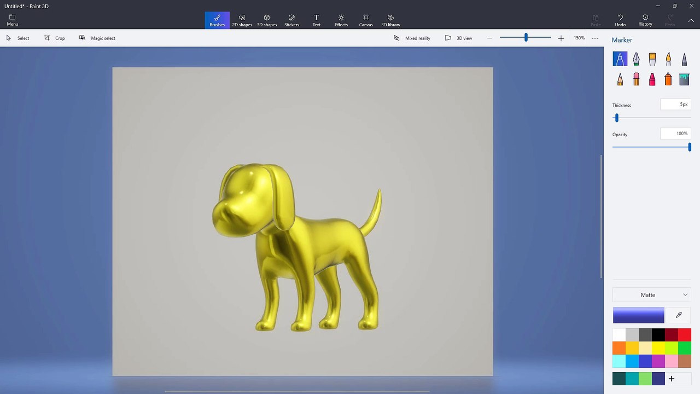Image resolution: width=700 pixels, height=394 pixels.
Task: Zoom out with the minus icon
Action: (x=489, y=38)
